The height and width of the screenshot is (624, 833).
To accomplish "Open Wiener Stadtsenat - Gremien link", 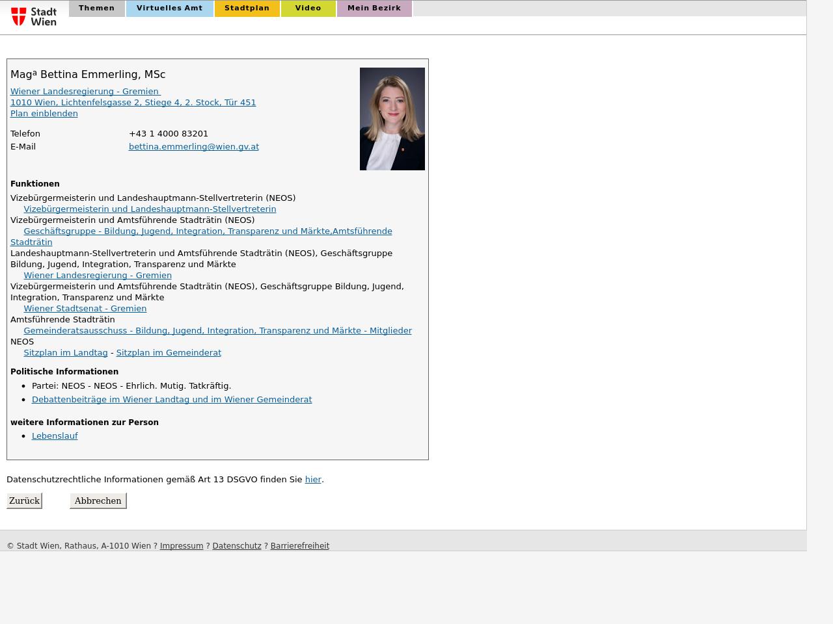I will 85,309.
